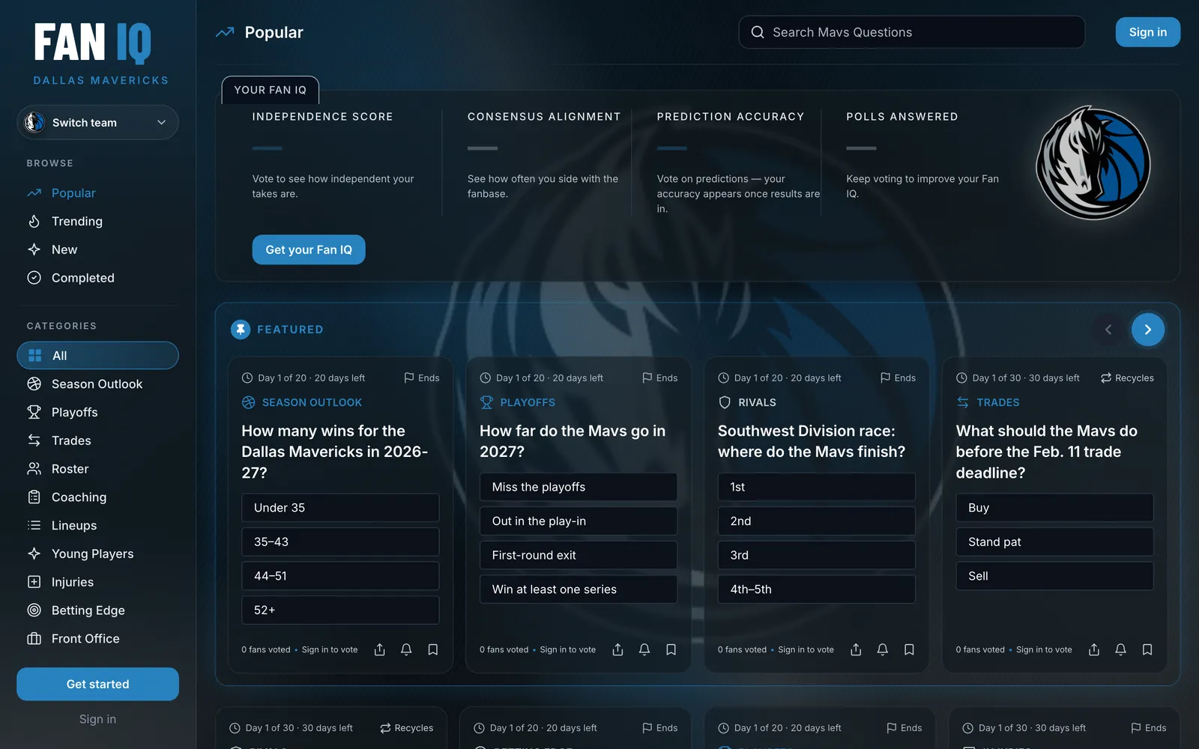Bookmark the trade deadline poll
Screen dimensions: 1199x749
tap(1147, 649)
